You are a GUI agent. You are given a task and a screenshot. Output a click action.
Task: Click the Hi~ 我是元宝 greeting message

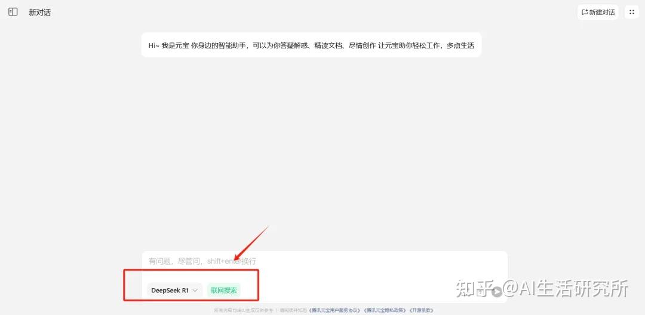(311, 45)
